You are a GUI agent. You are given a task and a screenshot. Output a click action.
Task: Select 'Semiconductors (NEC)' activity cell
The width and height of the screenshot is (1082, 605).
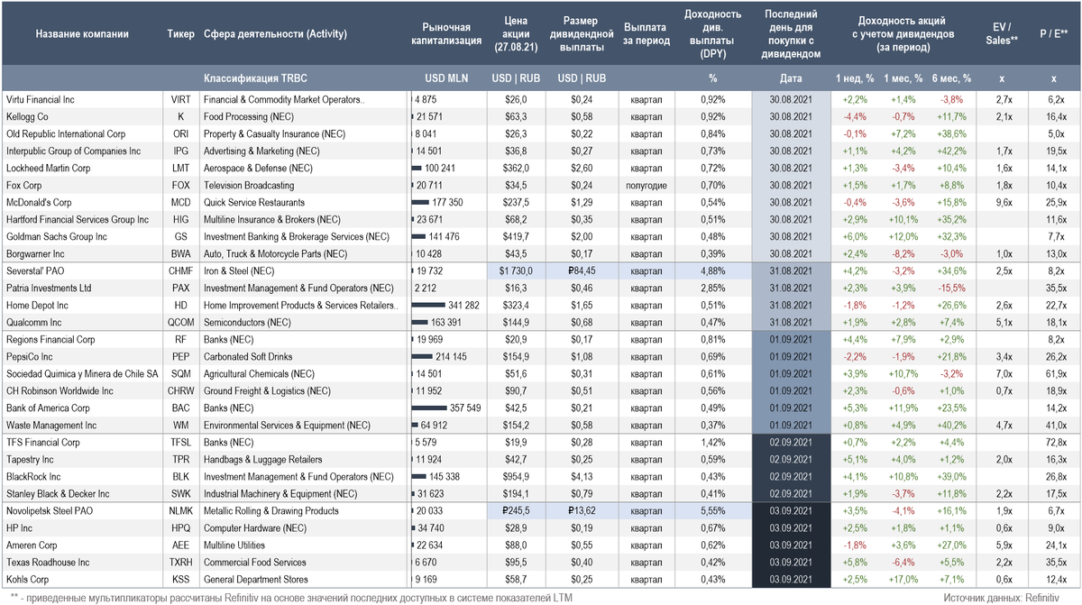pos(247,323)
